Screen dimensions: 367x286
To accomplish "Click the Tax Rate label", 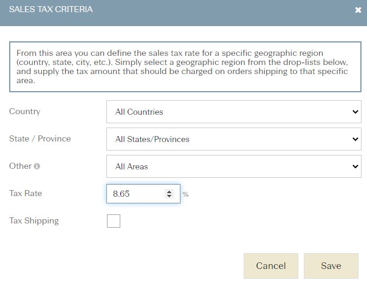I will [x=26, y=193].
